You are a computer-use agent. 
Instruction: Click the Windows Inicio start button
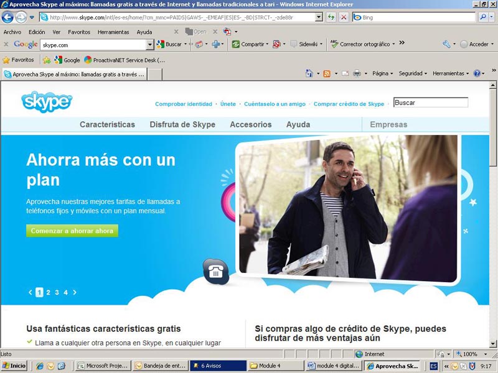pyautogui.click(x=14, y=366)
